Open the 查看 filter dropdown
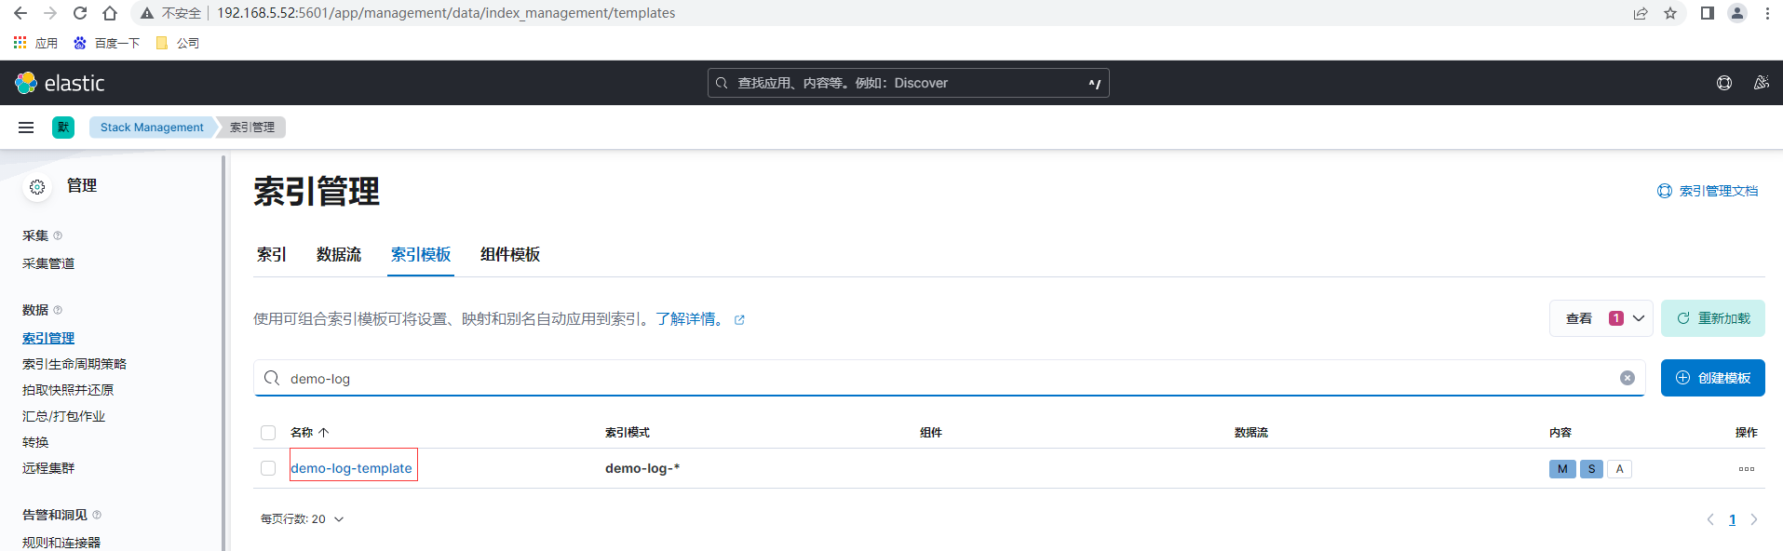Screen dimensions: 1783x551 (x=1601, y=318)
